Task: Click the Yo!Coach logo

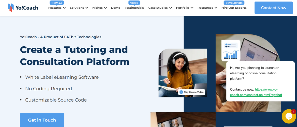Action: 23,8
